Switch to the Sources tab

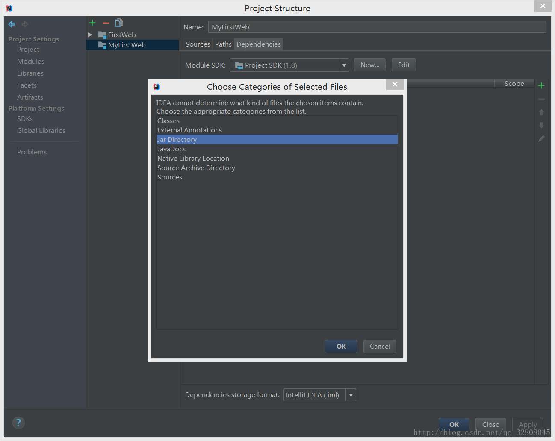198,44
